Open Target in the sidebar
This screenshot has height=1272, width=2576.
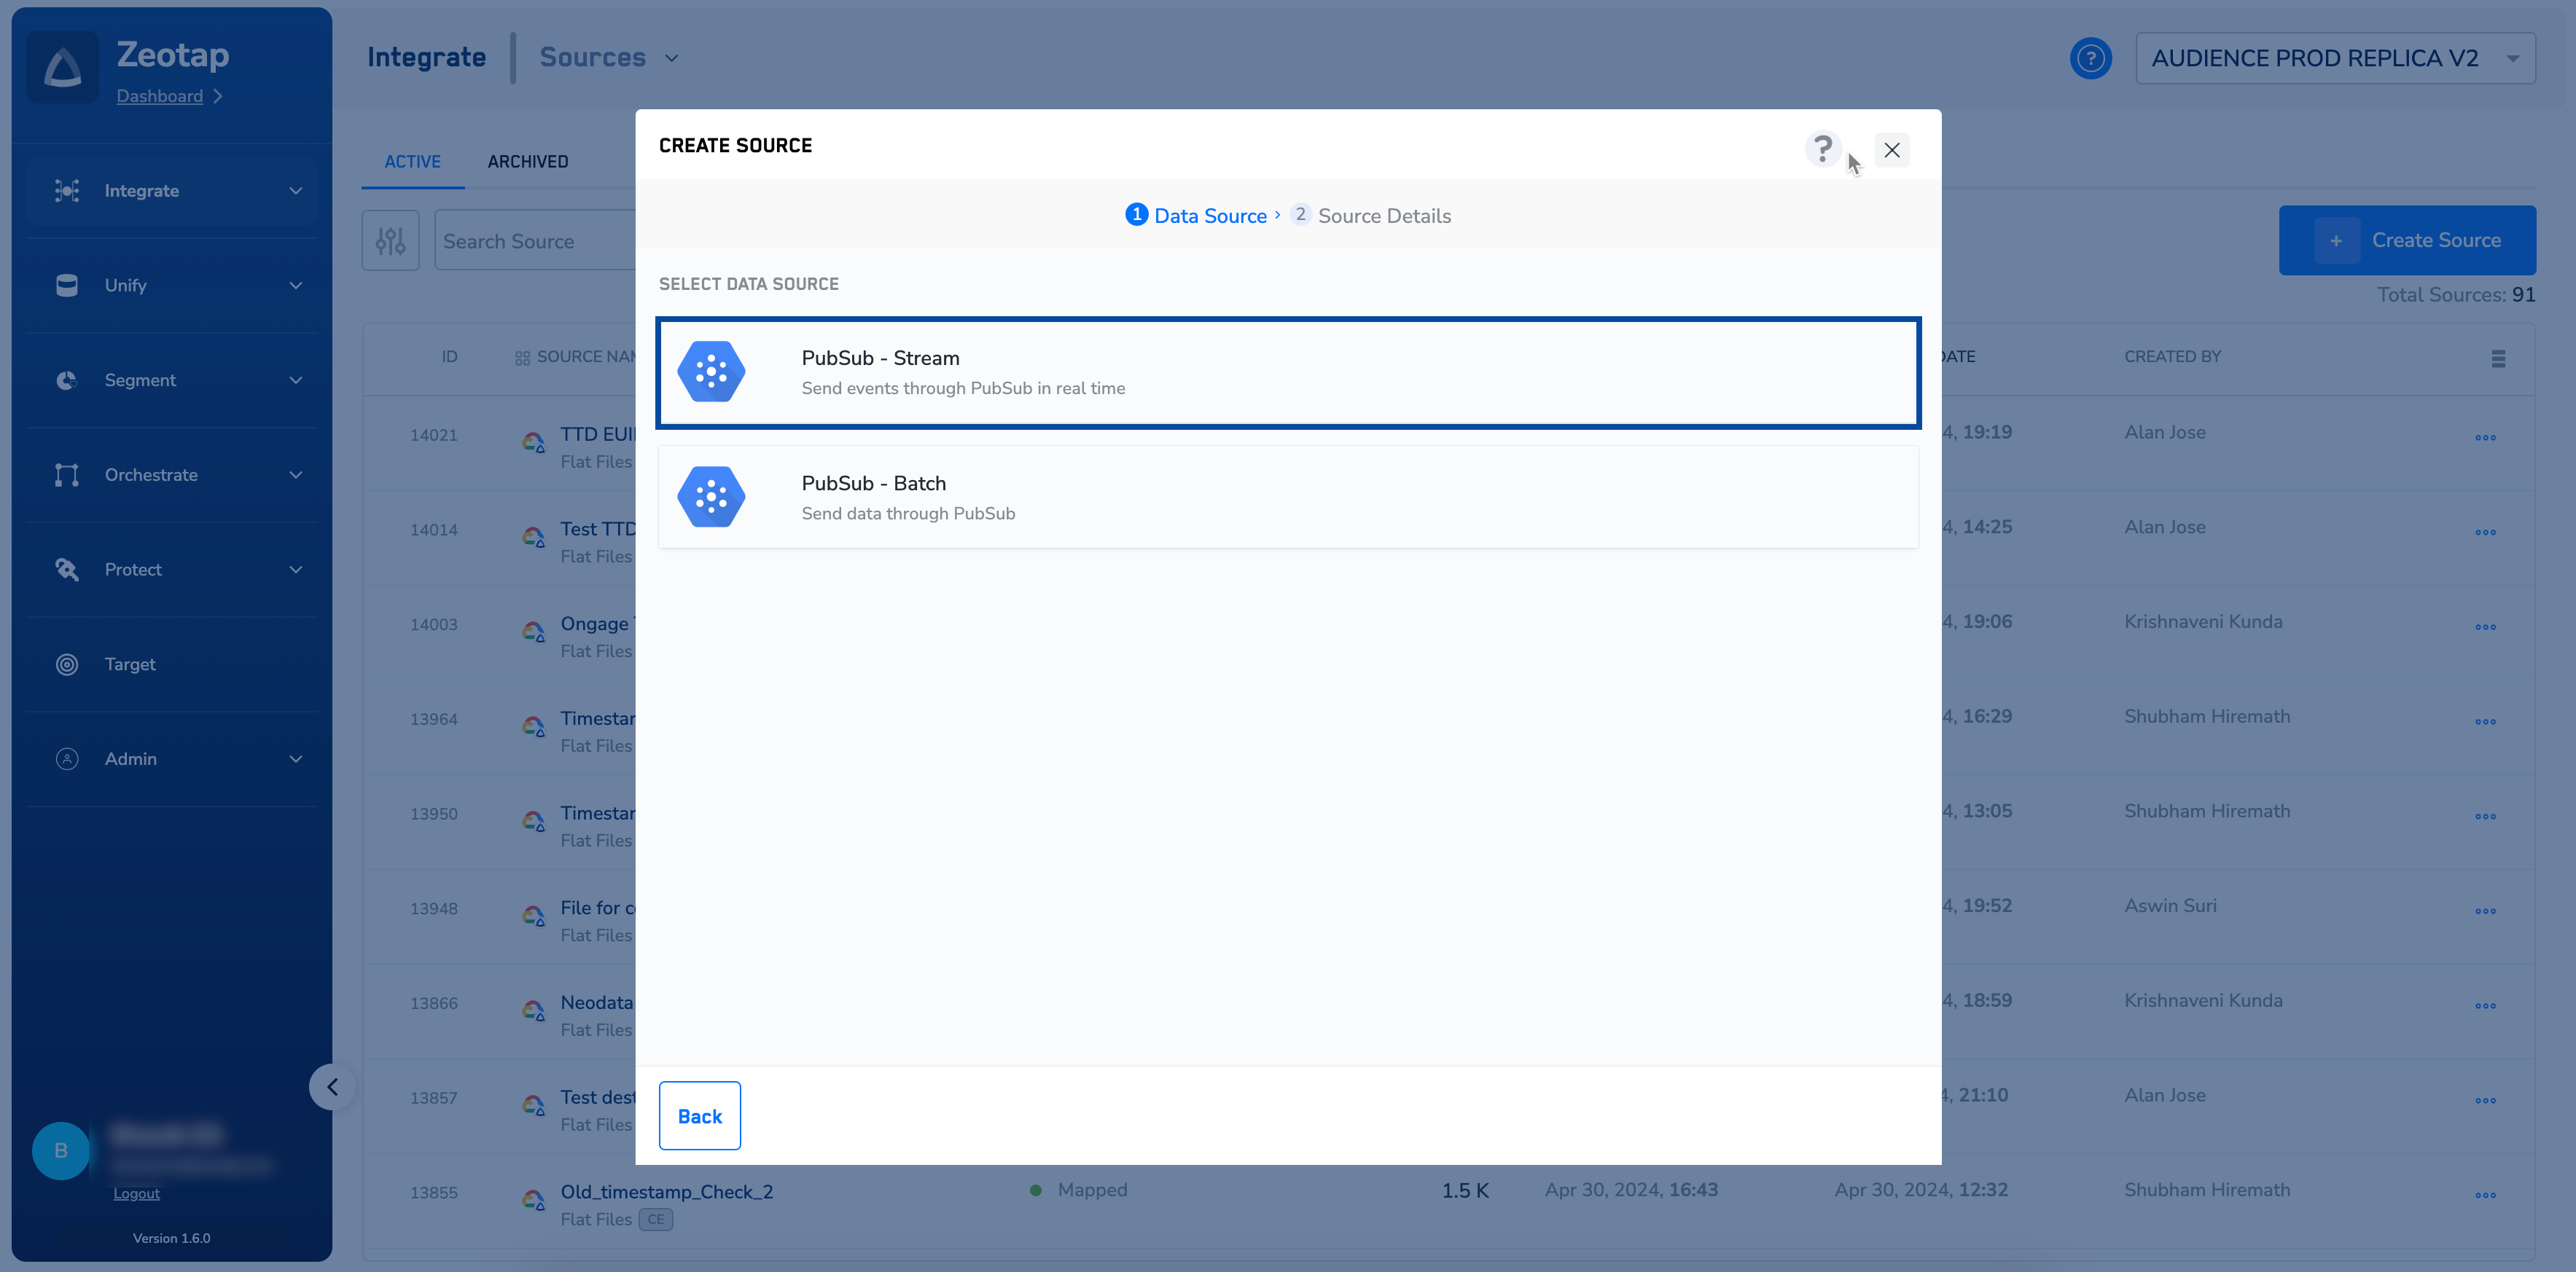tap(171, 664)
